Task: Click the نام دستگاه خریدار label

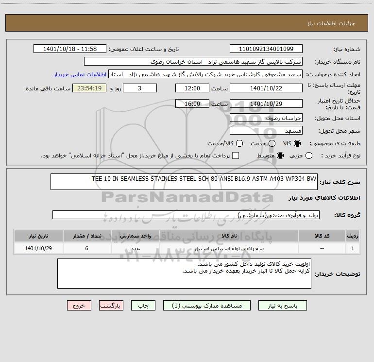Action: (x=338, y=62)
